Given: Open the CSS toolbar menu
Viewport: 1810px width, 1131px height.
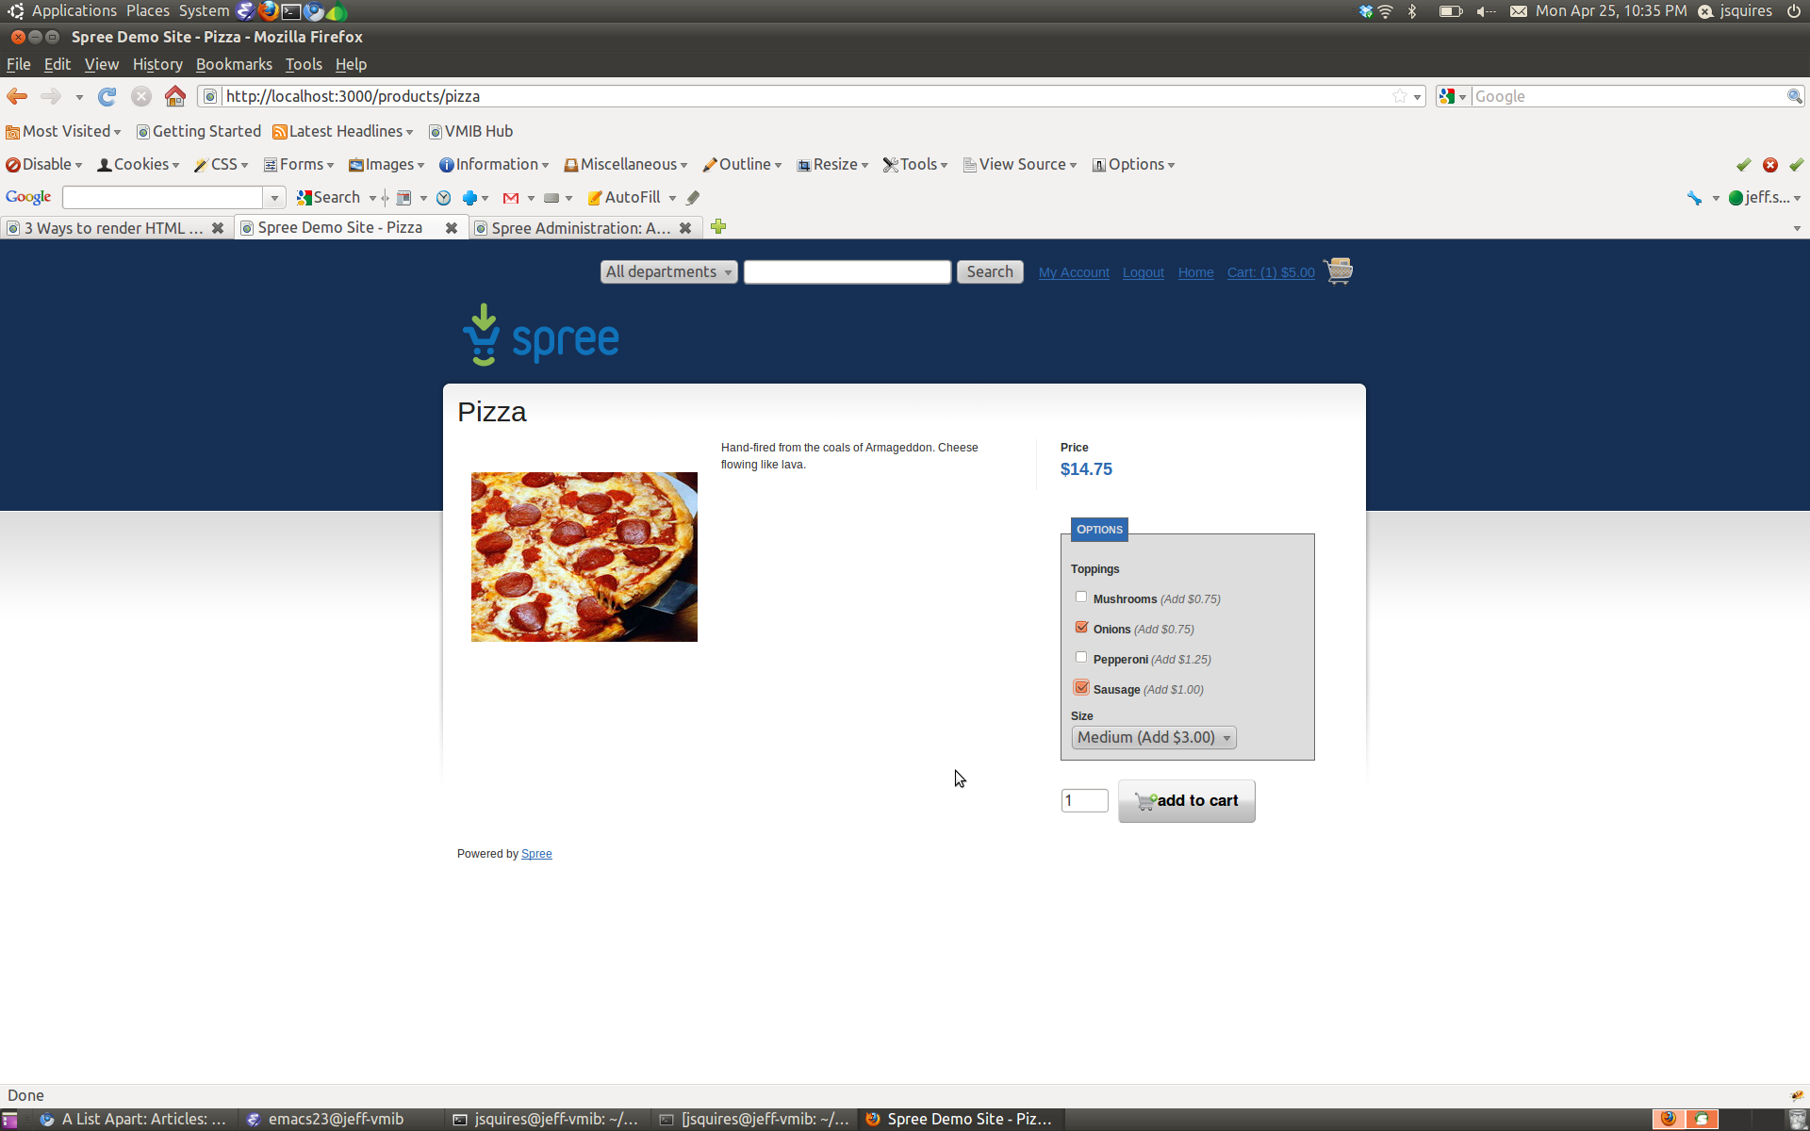Looking at the screenshot, I should click(222, 164).
